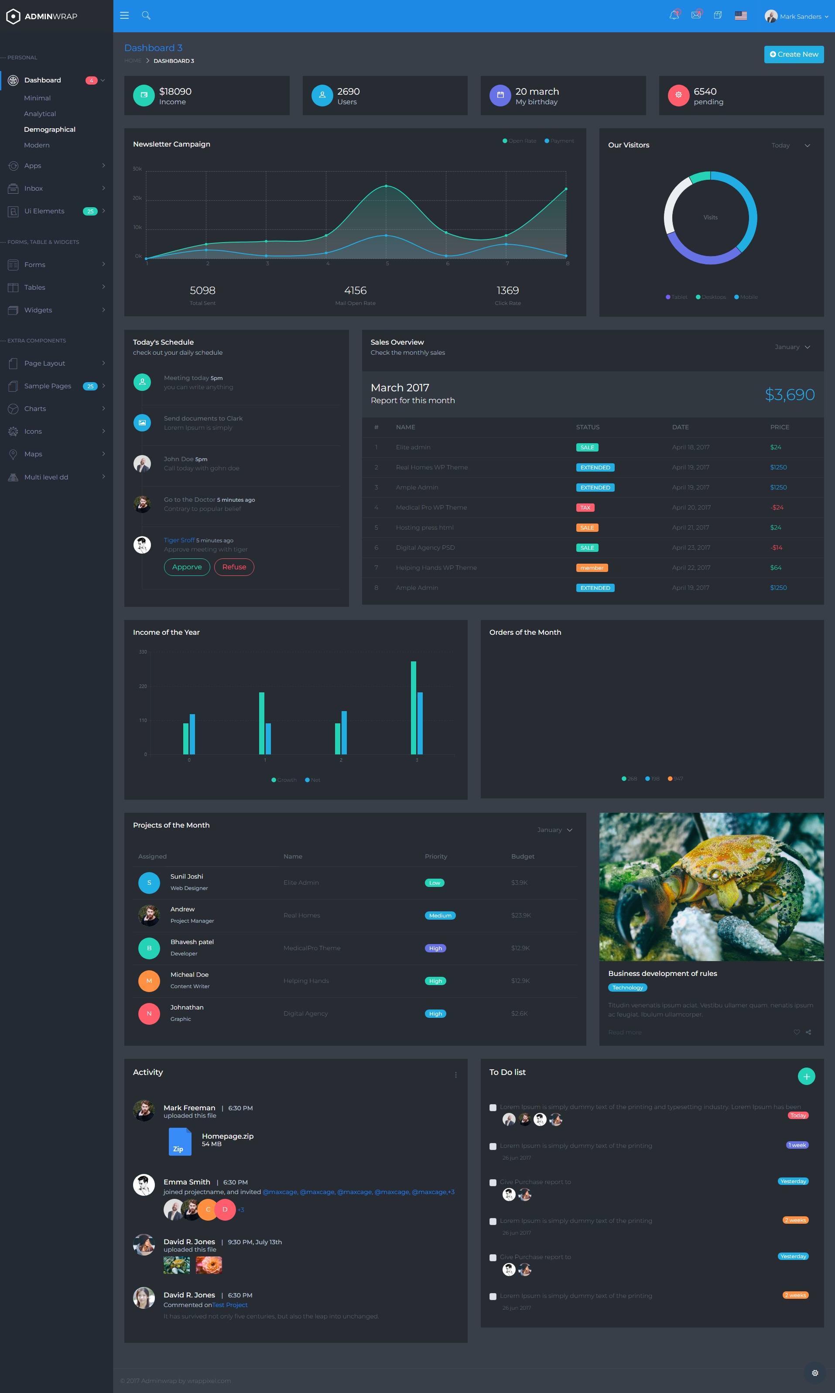
Task: Select the US flag language icon
Action: [741, 16]
